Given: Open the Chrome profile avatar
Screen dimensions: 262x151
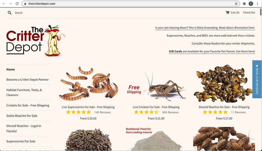Looking at the screenshot, I should click(x=251, y=4).
